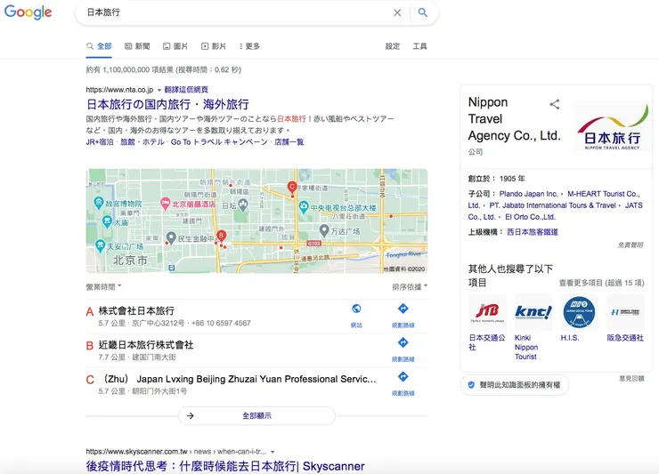Select the 全部 tab

click(x=99, y=46)
